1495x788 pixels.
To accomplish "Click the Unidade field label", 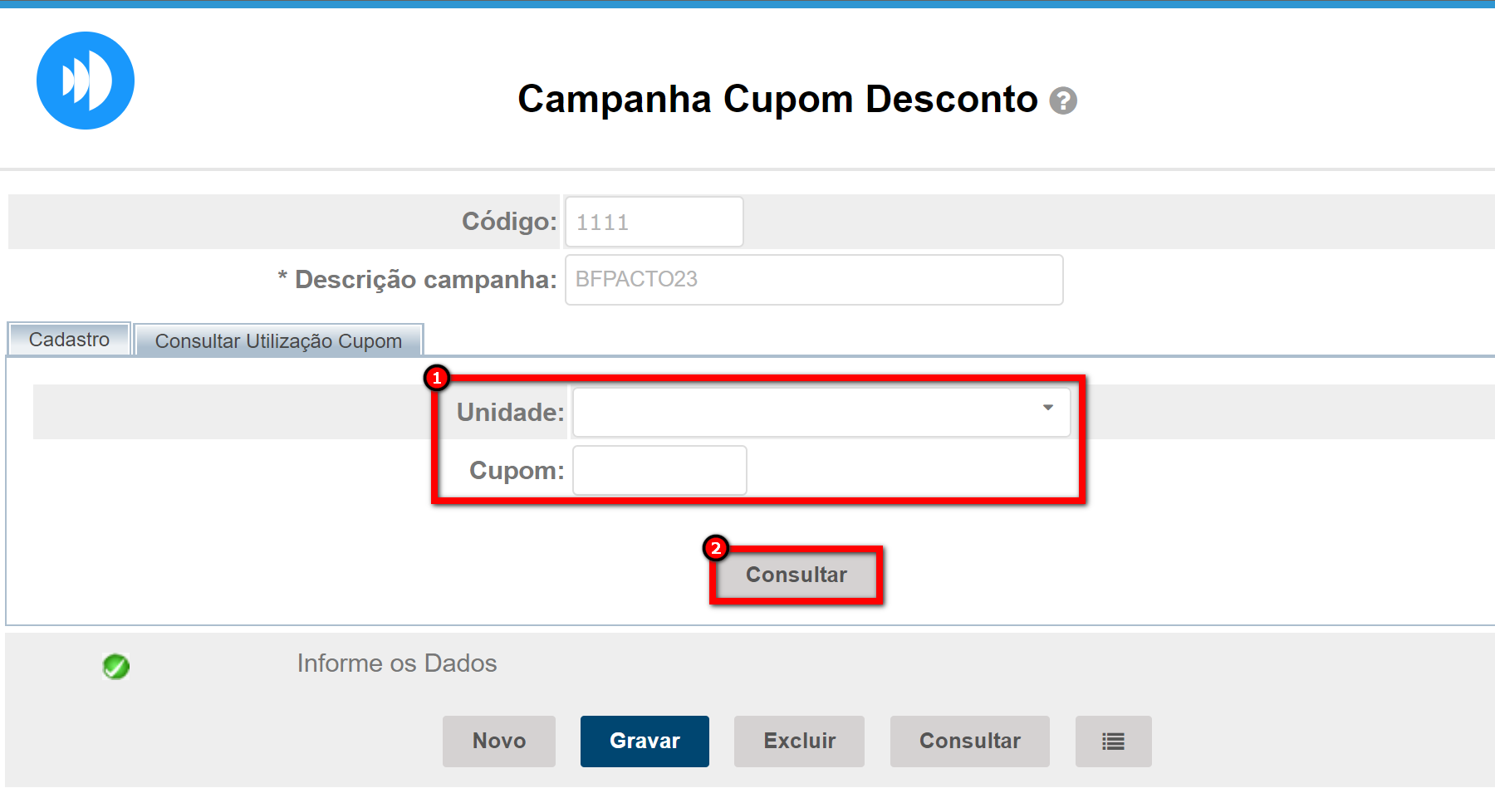I will coord(510,413).
